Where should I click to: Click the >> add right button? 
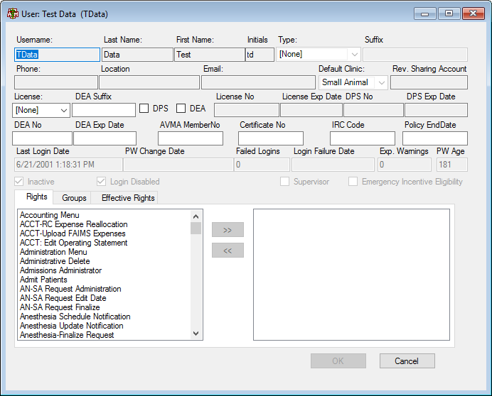[x=228, y=230]
